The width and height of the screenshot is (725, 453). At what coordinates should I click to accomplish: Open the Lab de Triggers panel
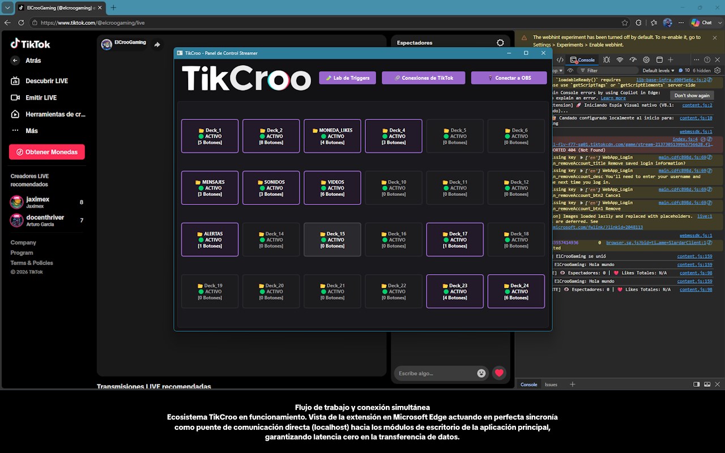pyautogui.click(x=347, y=78)
